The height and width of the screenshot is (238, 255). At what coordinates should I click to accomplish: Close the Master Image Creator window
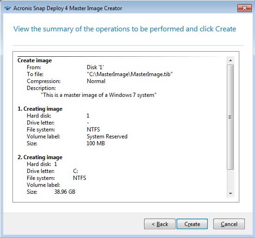coord(244,8)
